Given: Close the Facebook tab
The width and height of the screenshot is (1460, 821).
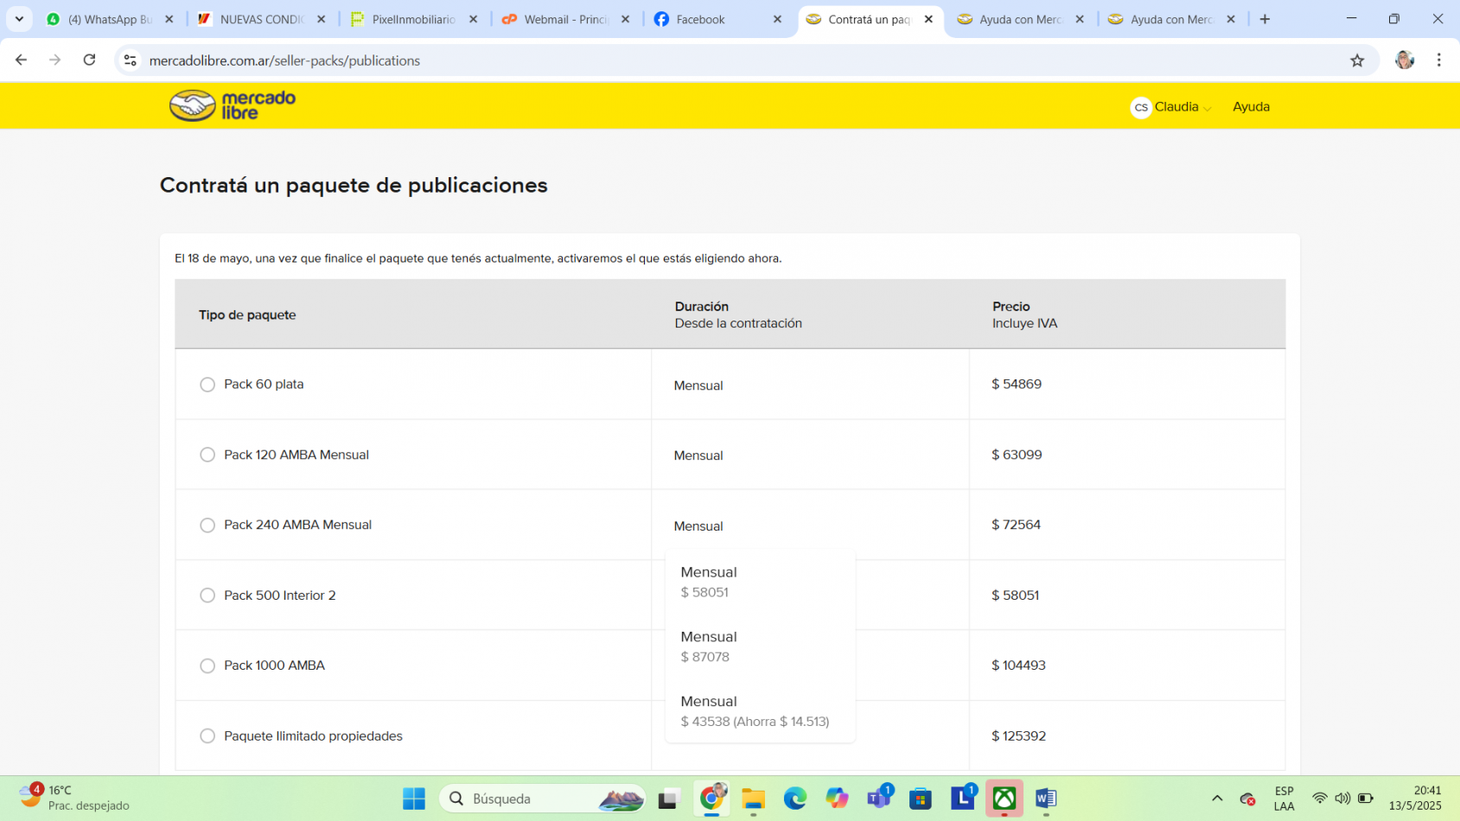Looking at the screenshot, I should (x=777, y=19).
